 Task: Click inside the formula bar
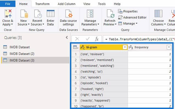click(x=139, y=39)
